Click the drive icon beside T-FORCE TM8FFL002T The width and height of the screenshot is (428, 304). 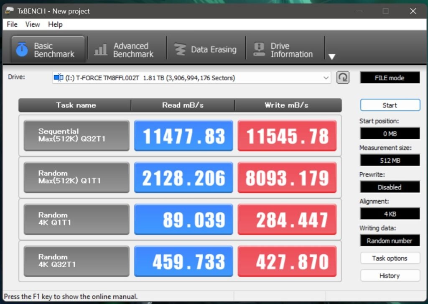pyautogui.click(x=59, y=78)
